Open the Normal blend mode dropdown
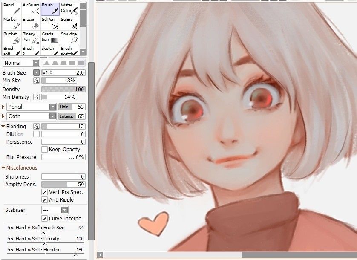This screenshot has height=260, width=357. 36,63
